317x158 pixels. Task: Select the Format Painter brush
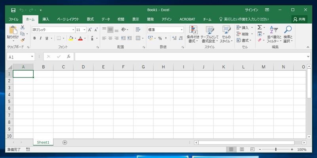[23, 40]
